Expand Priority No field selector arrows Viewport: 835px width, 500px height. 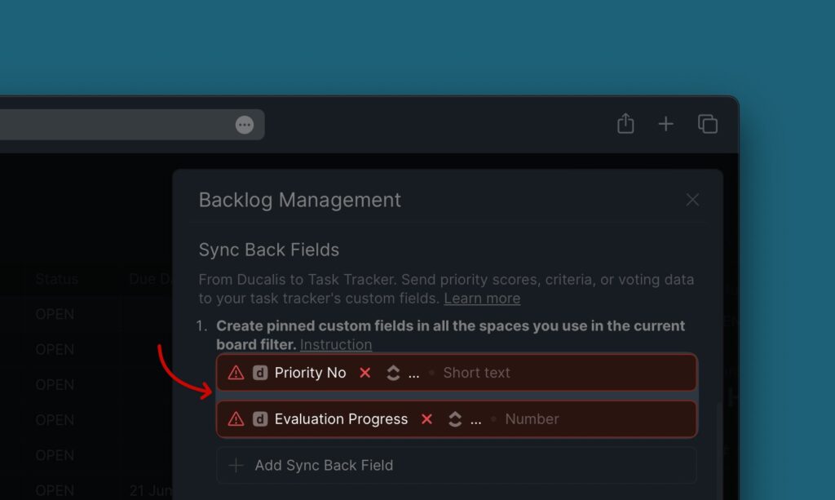coord(393,373)
